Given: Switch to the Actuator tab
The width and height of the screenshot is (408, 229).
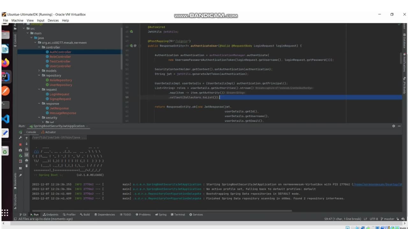Looking at the screenshot, I should click(x=49, y=132).
